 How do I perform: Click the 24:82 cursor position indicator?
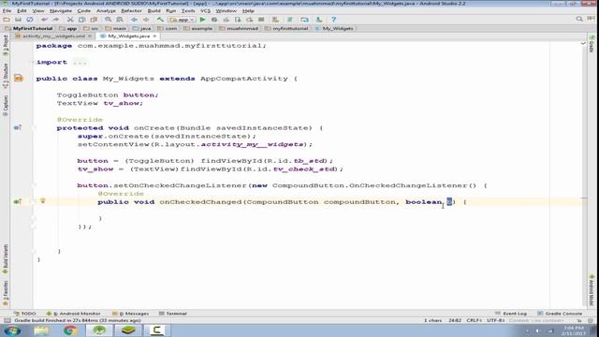(454, 320)
